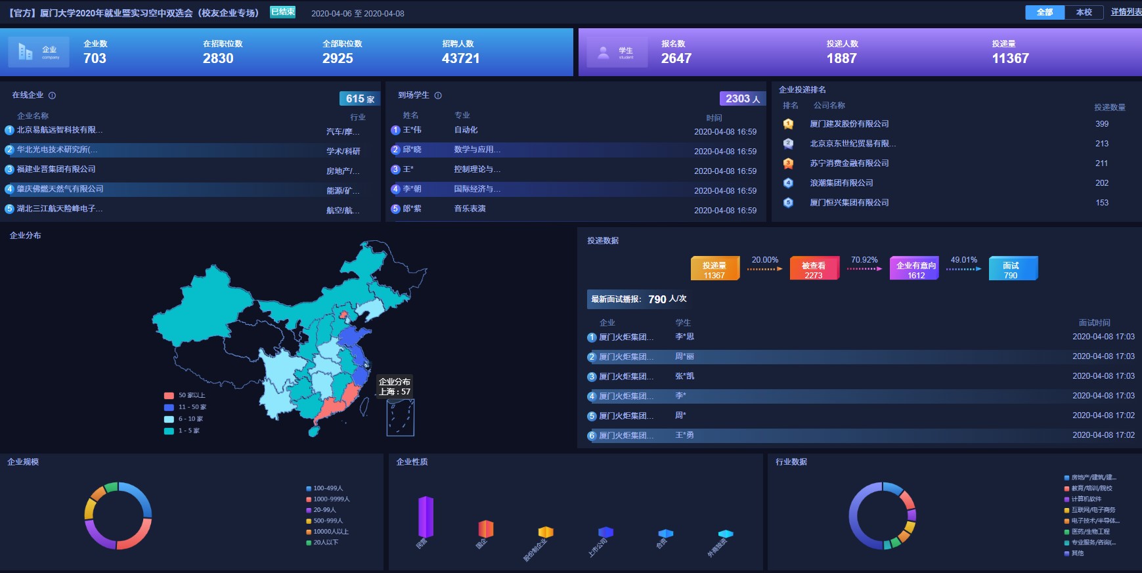Toggle the 100-499人 legend in 企业规模
Viewport: 1142px width, 573px height.
[328, 488]
